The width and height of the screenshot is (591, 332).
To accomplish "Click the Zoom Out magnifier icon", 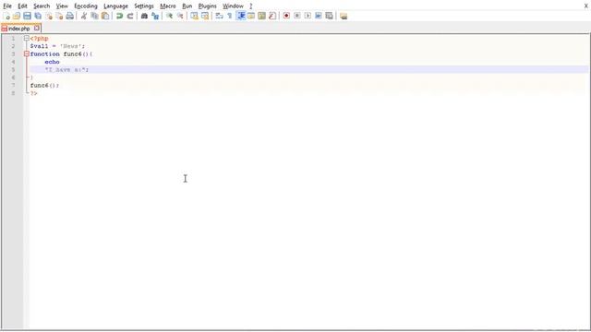I will [x=180, y=16].
